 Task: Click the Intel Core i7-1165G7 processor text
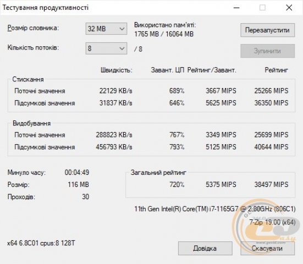[215, 209]
